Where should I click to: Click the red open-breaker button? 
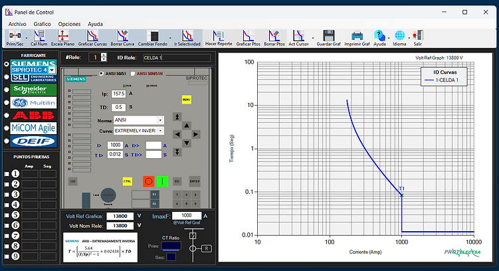pyautogui.click(x=148, y=181)
